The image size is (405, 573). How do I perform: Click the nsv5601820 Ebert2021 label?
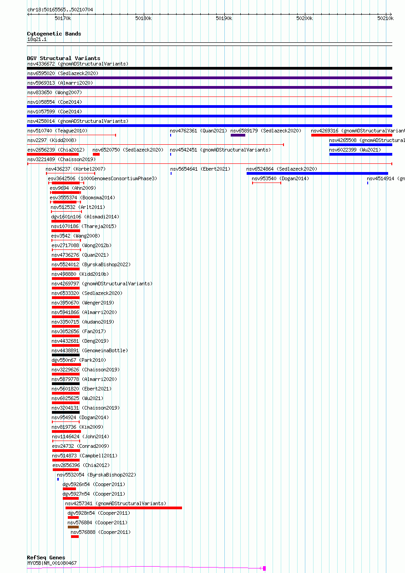pyautogui.click(x=81, y=389)
